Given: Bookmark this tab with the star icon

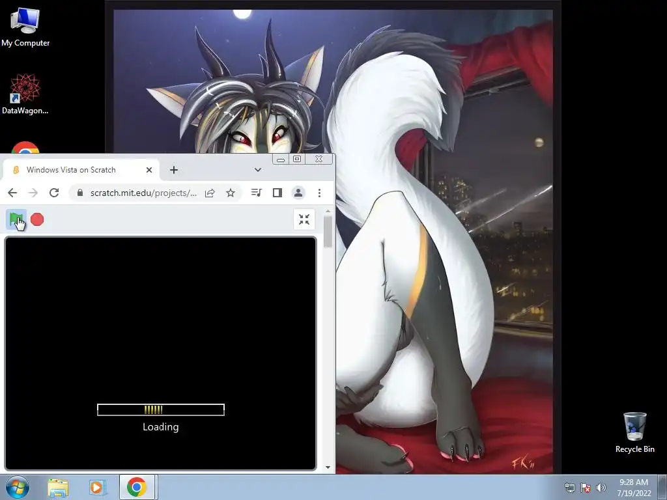Looking at the screenshot, I should click(x=231, y=193).
